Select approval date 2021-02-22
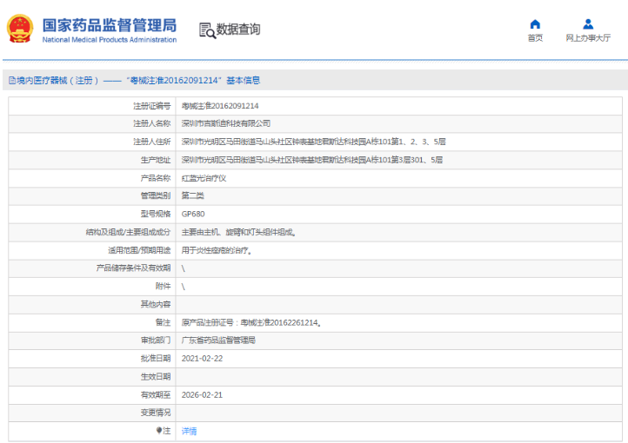Image resolution: width=628 pixels, height=443 pixels. (x=202, y=358)
